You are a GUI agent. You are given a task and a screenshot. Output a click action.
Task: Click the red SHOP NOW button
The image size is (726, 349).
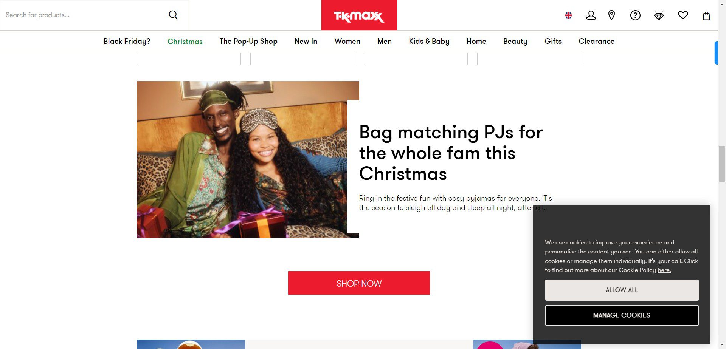[x=359, y=283]
